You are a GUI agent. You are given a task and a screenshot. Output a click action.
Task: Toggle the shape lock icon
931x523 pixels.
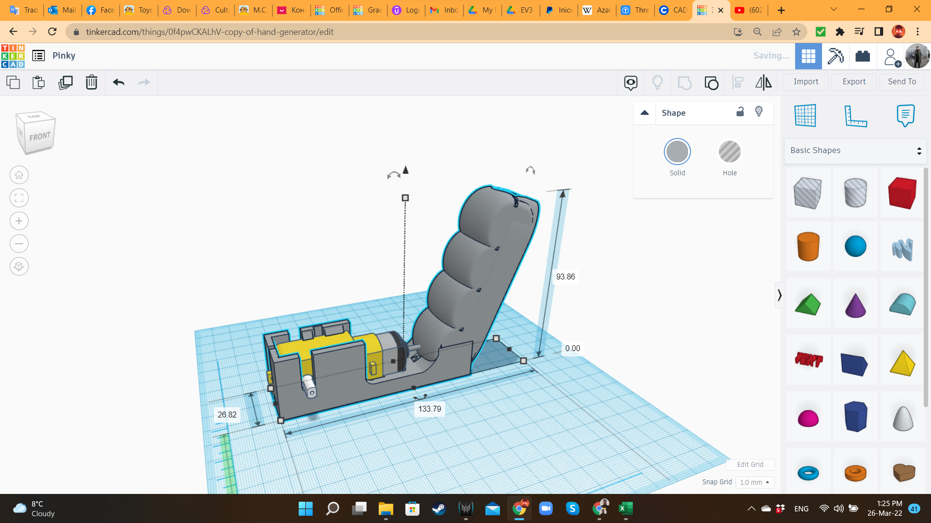click(740, 112)
